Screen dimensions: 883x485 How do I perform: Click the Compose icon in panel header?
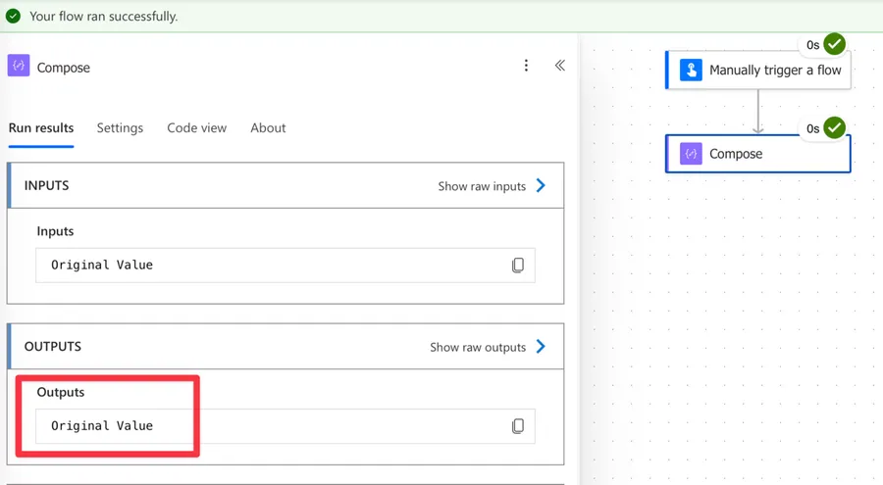point(19,67)
